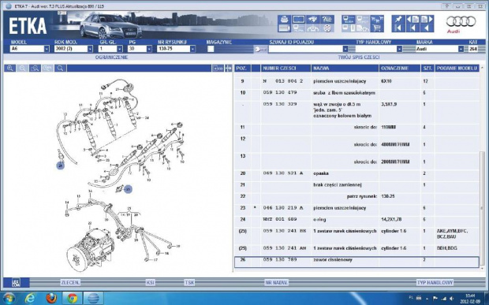Select part row 26 zawor cisnienowy
The image size is (489, 305).
[x=356, y=262]
